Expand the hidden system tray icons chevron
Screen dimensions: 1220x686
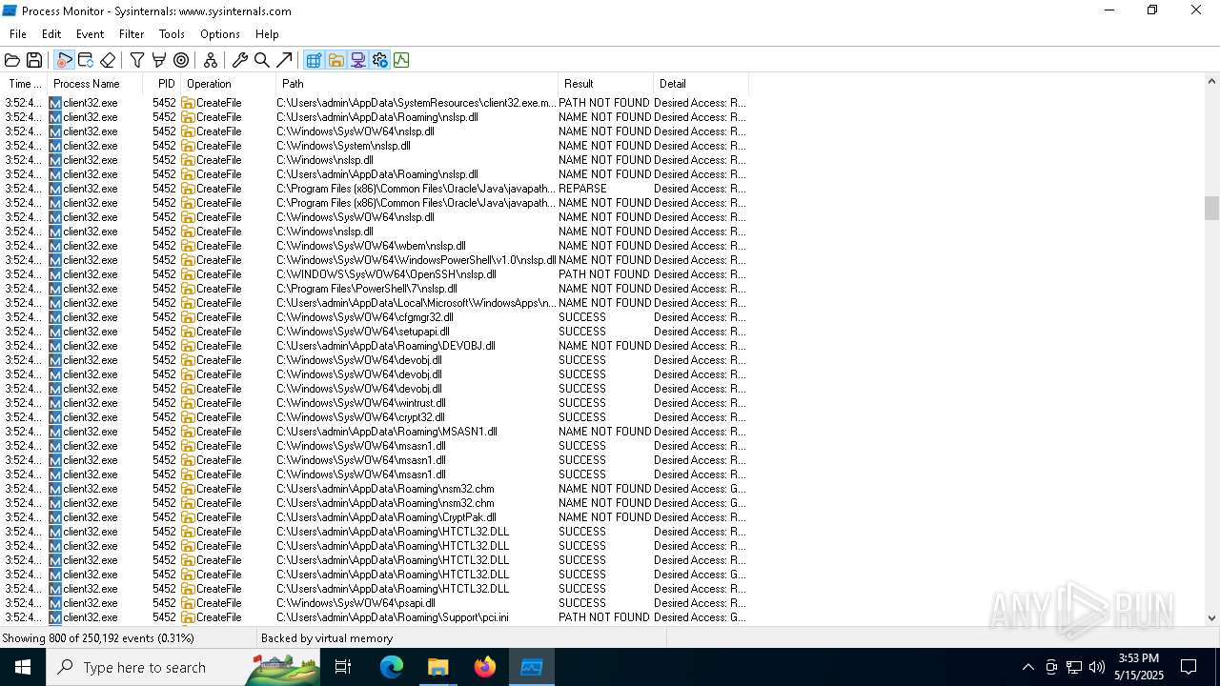[1027, 667]
